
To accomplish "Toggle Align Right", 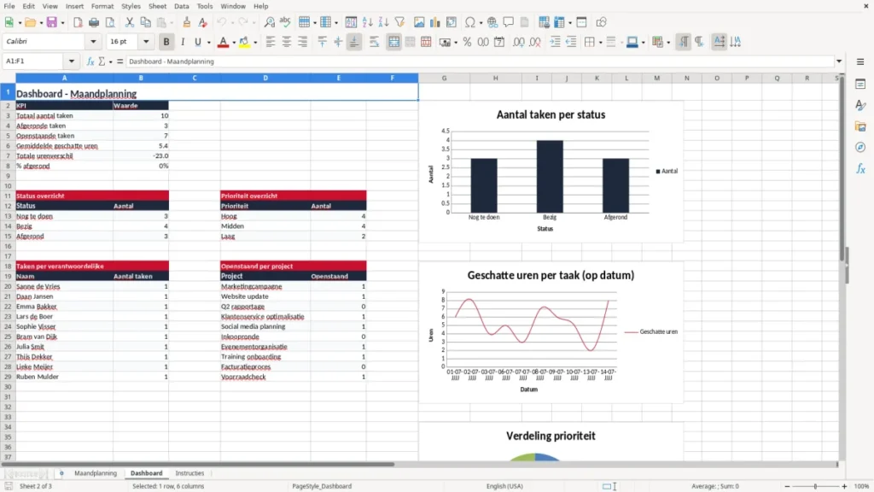I will (303, 42).
